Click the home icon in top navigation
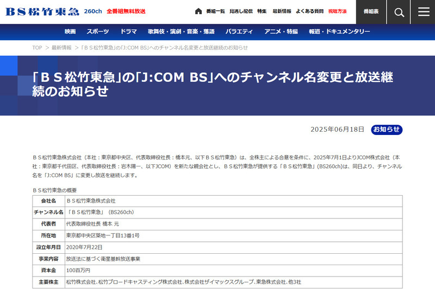The image size is (435, 289). tap(198, 11)
